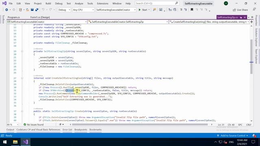
Task: Click the Live Share button
Action: 240,10
